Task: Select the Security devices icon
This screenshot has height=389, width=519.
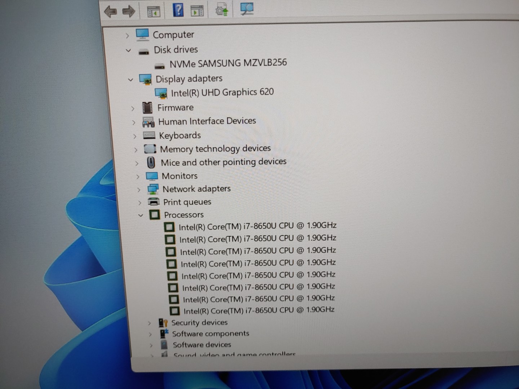Action: pos(163,323)
